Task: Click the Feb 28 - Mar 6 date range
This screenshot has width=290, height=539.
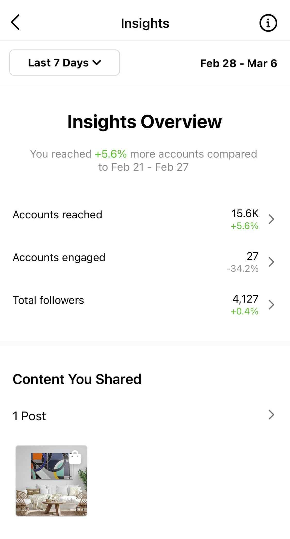Action: point(238,63)
